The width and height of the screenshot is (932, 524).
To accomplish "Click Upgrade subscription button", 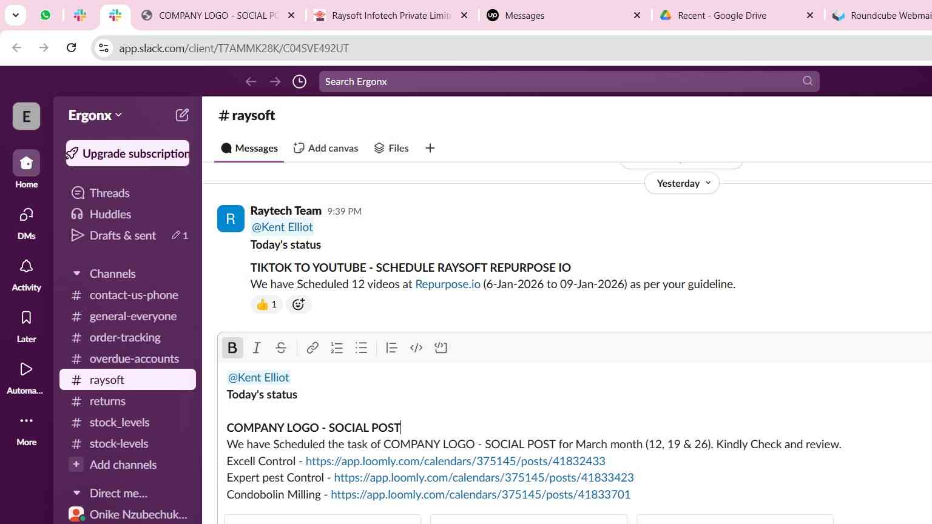I will pyautogui.click(x=127, y=153).
